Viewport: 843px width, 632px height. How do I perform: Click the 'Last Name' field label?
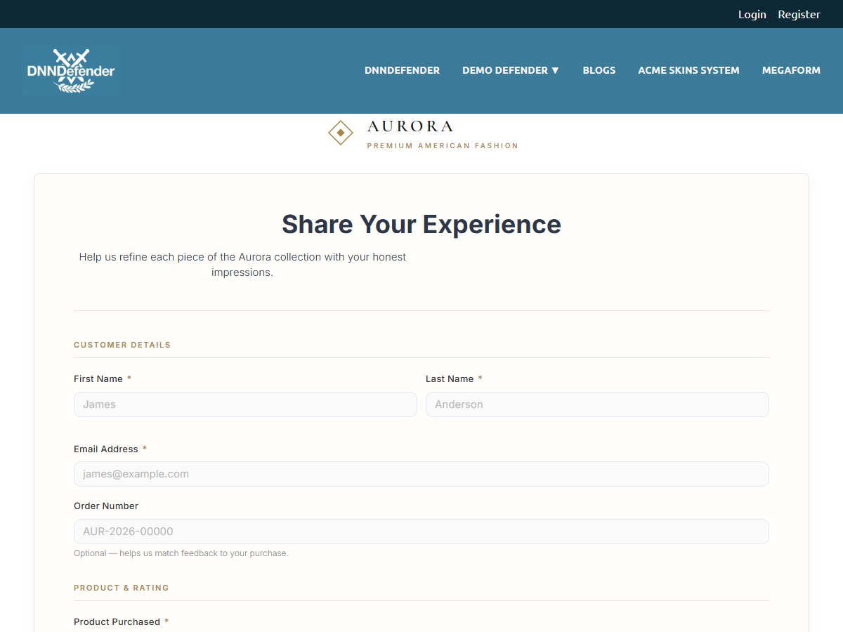click(450, 378)
